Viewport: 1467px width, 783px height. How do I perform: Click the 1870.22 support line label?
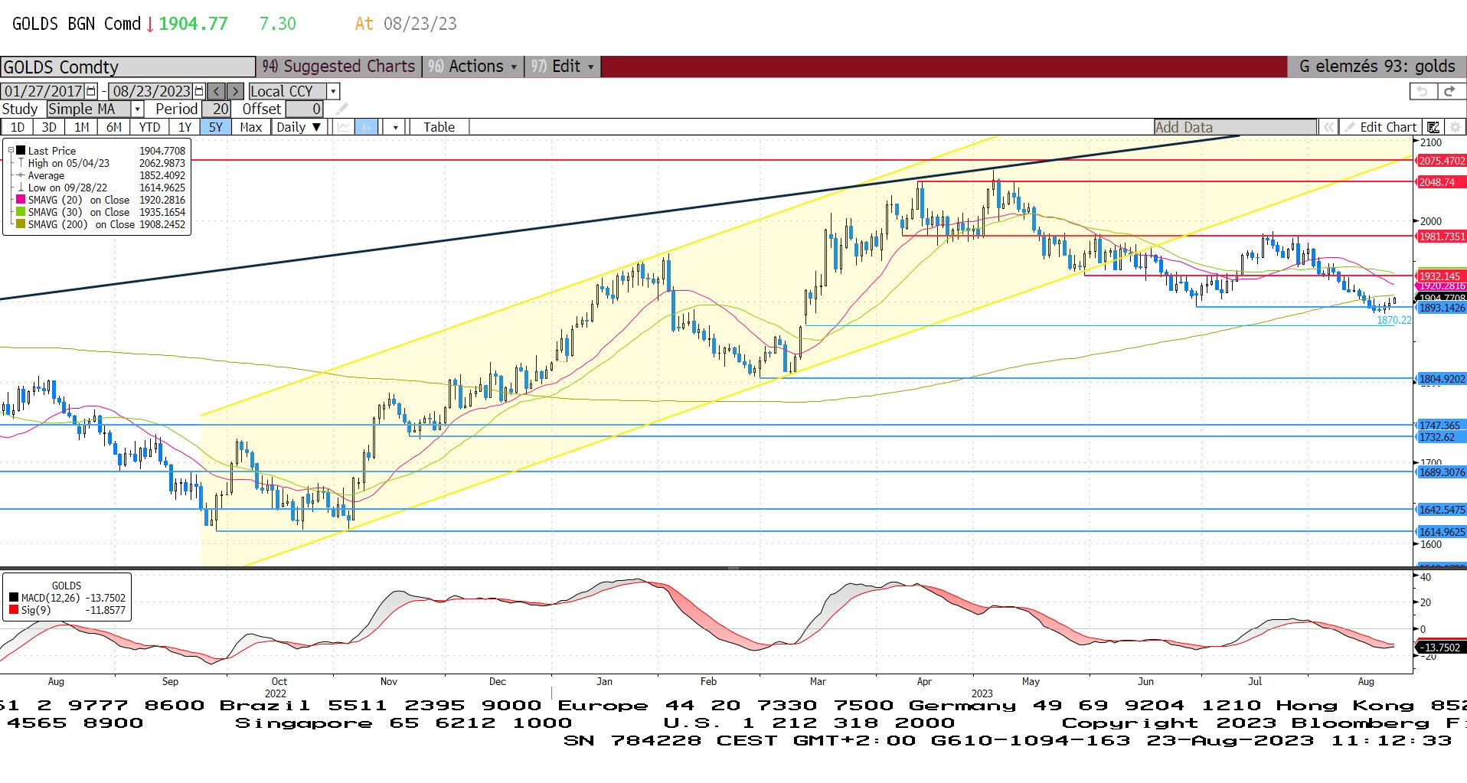(1393, 320)
